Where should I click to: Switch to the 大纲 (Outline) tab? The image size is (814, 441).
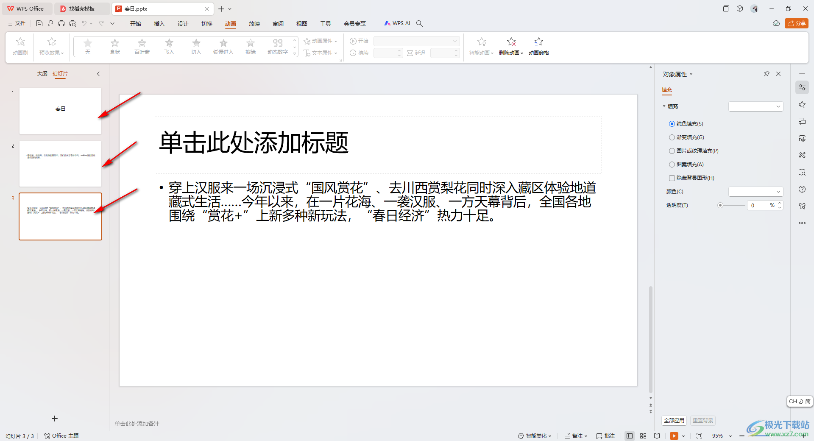(42, 74)
